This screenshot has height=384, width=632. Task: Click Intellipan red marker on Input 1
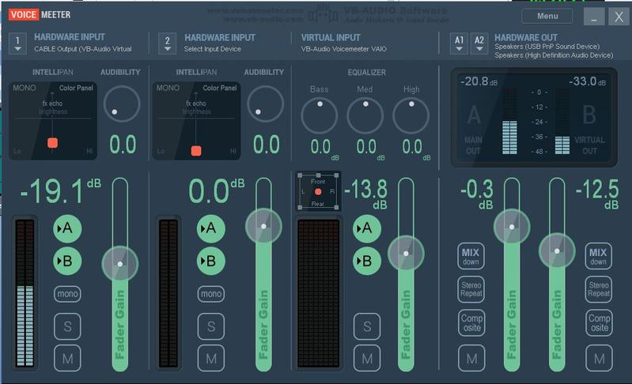52,142
